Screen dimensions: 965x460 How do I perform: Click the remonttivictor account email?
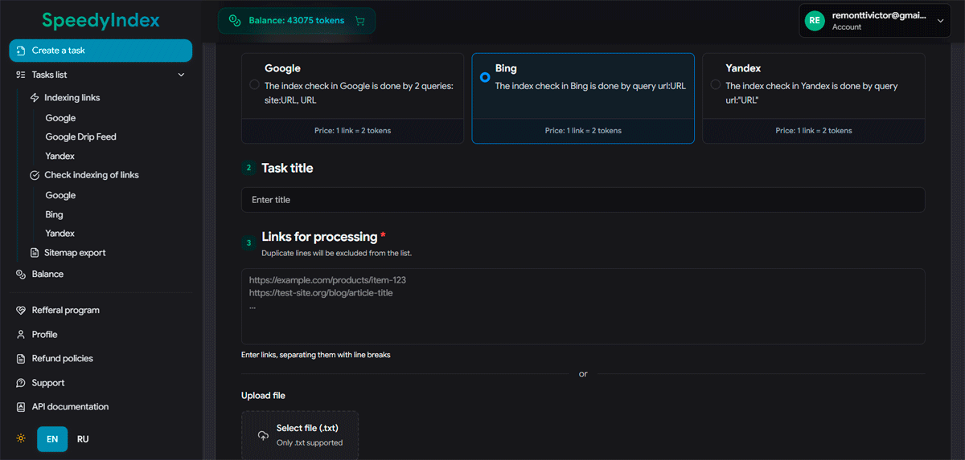pos(879,15)
